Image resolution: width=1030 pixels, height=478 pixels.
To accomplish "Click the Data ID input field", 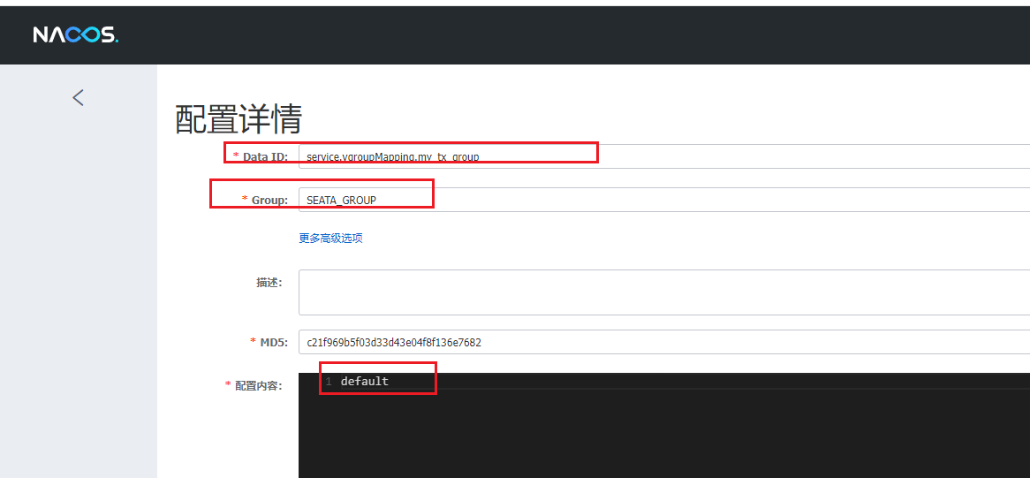I will 664,156.
